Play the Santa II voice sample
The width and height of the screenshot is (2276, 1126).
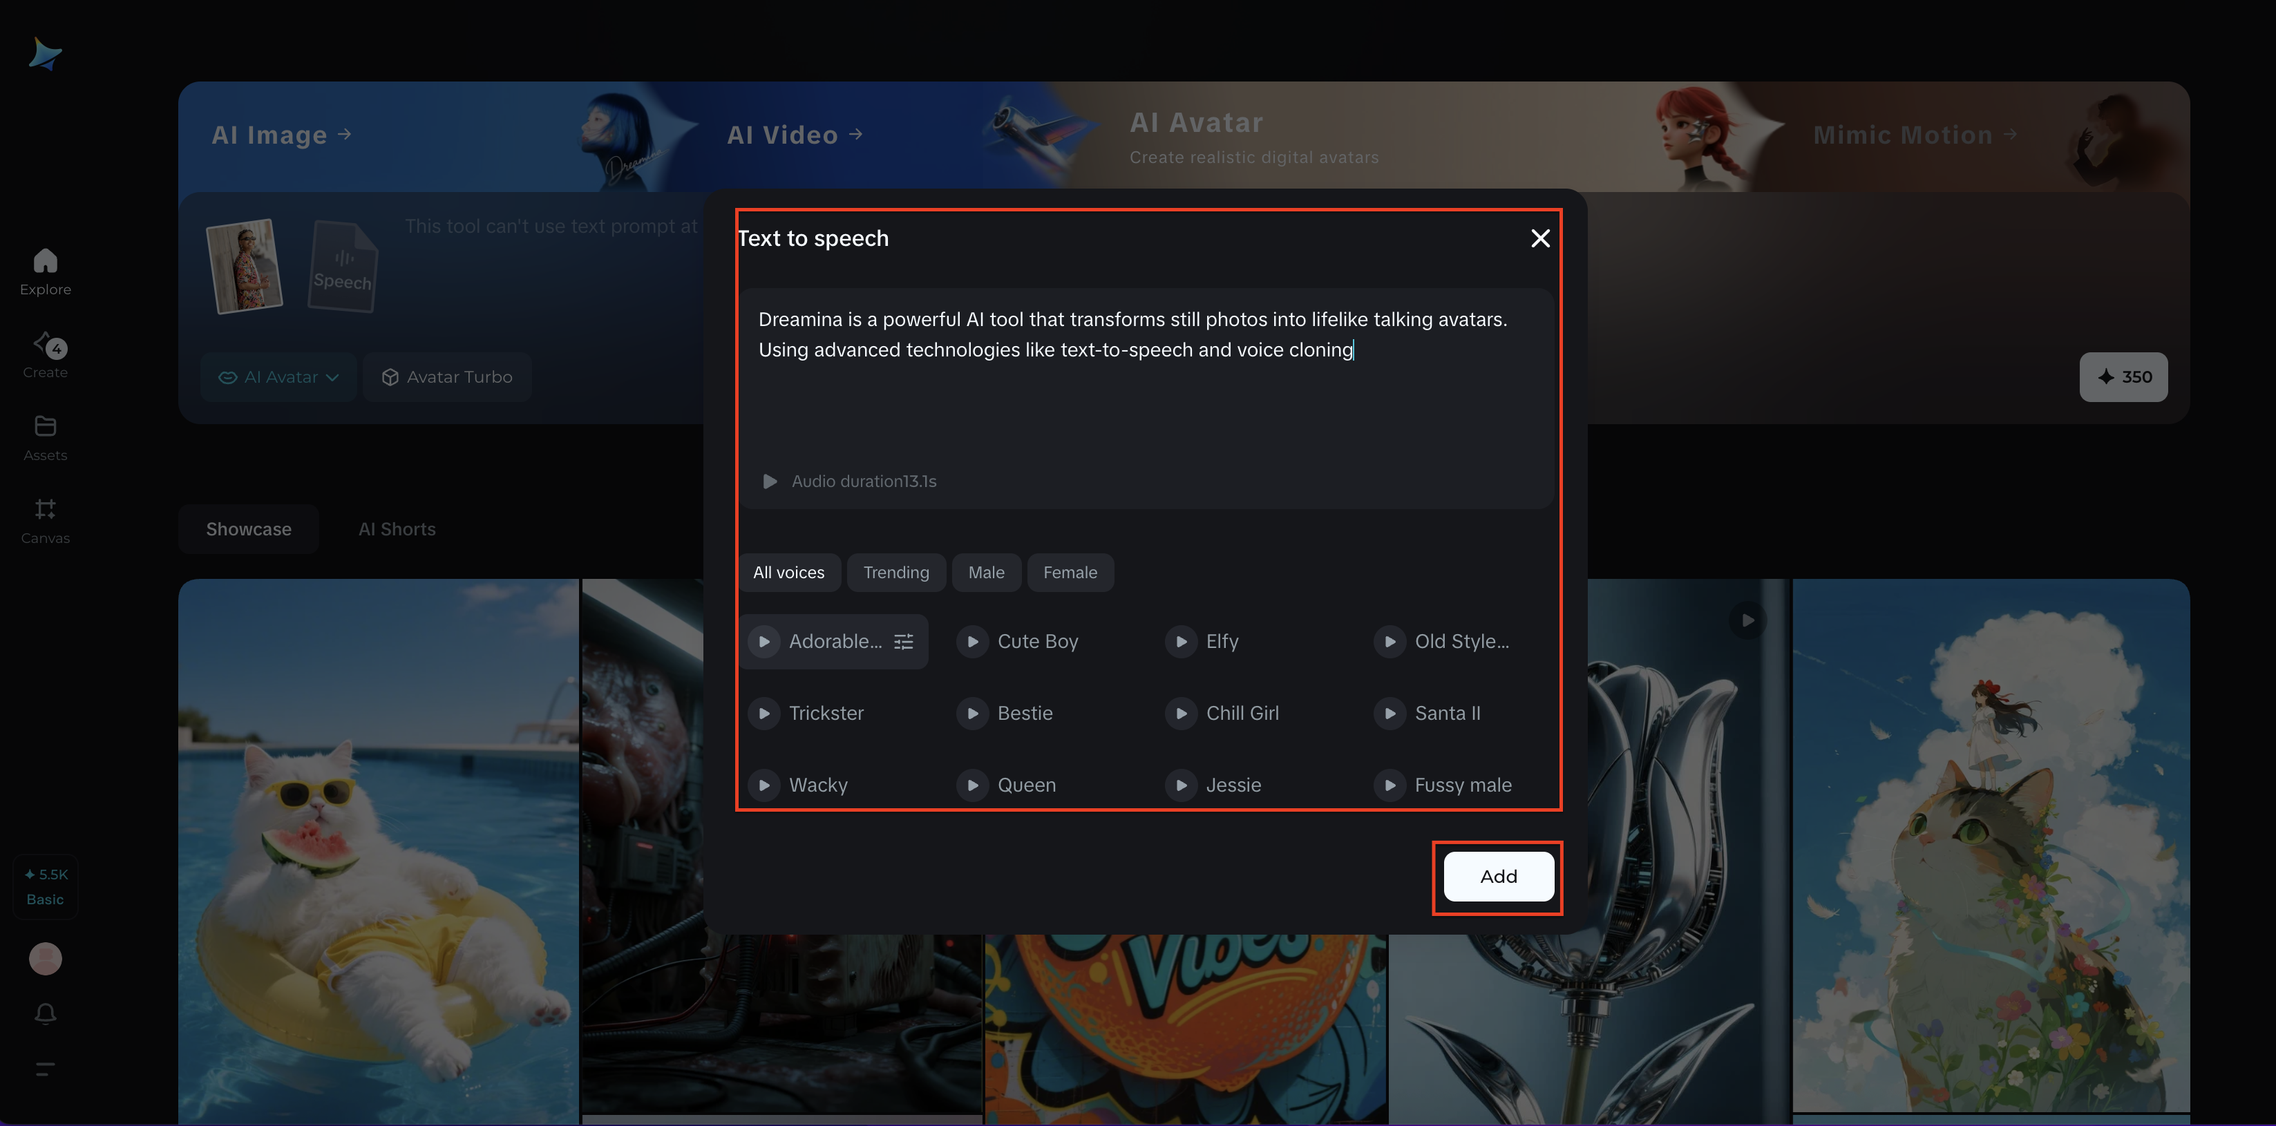(x=1389, y=714)
